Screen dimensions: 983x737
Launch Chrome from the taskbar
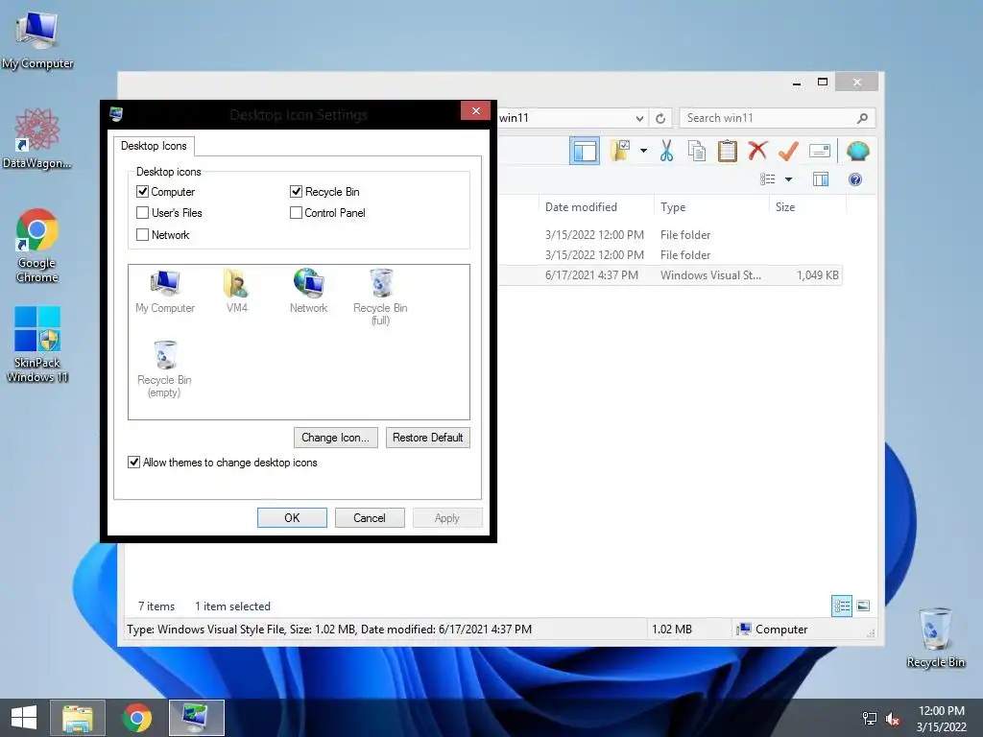click(x=136, y=718)
